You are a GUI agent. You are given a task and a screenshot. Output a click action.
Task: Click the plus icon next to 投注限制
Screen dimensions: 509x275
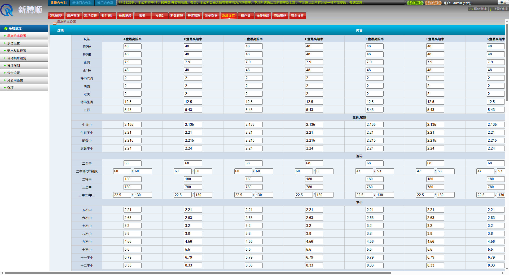click(x=5, y=65)
